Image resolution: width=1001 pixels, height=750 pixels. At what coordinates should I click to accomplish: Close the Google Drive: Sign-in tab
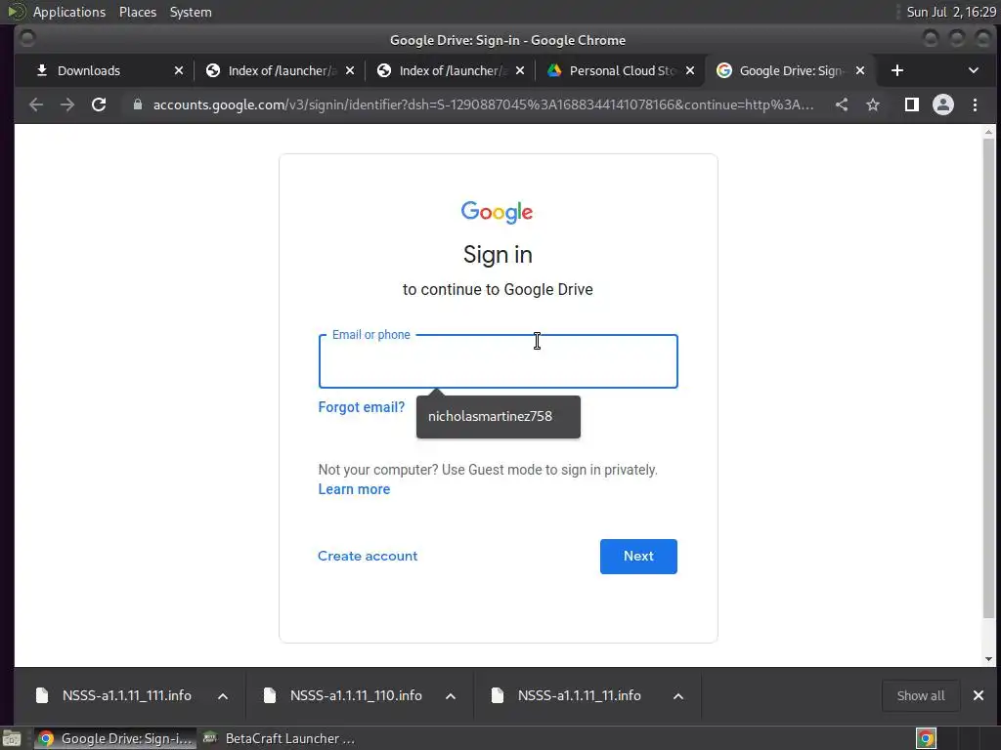point(860,70)
